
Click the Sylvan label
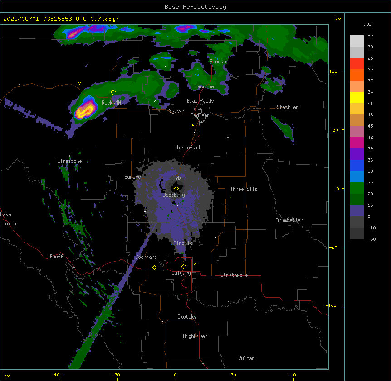[x=177, y=111]
